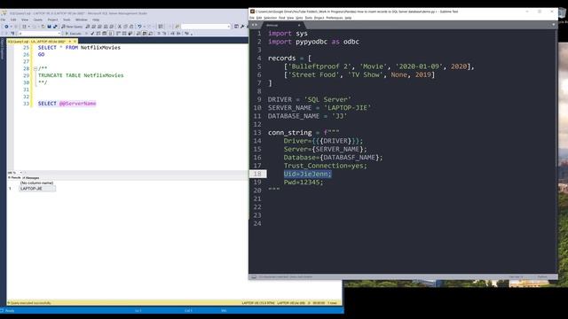Click TRUNCATE TABLE NetflixMovies line in SSMS
The height and width of the screenshot is (319, 568).
point(81,75)
